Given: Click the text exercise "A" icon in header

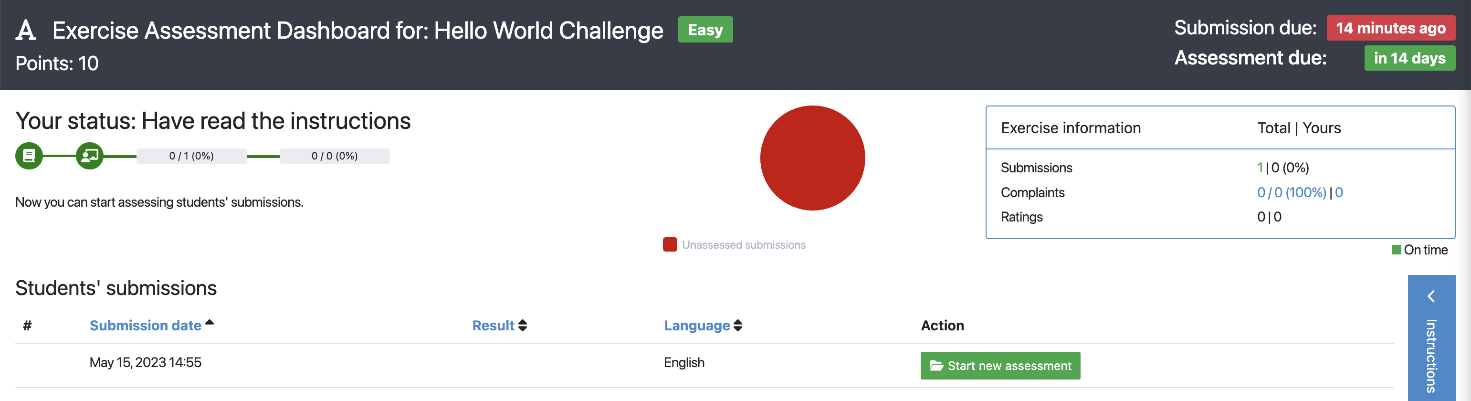Looking at the screenshot, I should [26, 30].
